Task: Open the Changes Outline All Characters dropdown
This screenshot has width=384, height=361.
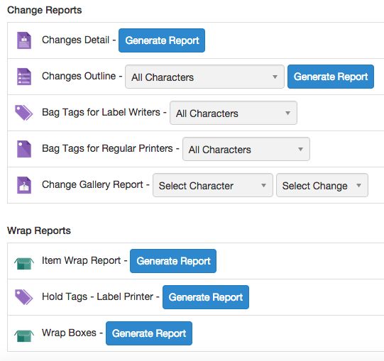Action: [x=204, y=77]
